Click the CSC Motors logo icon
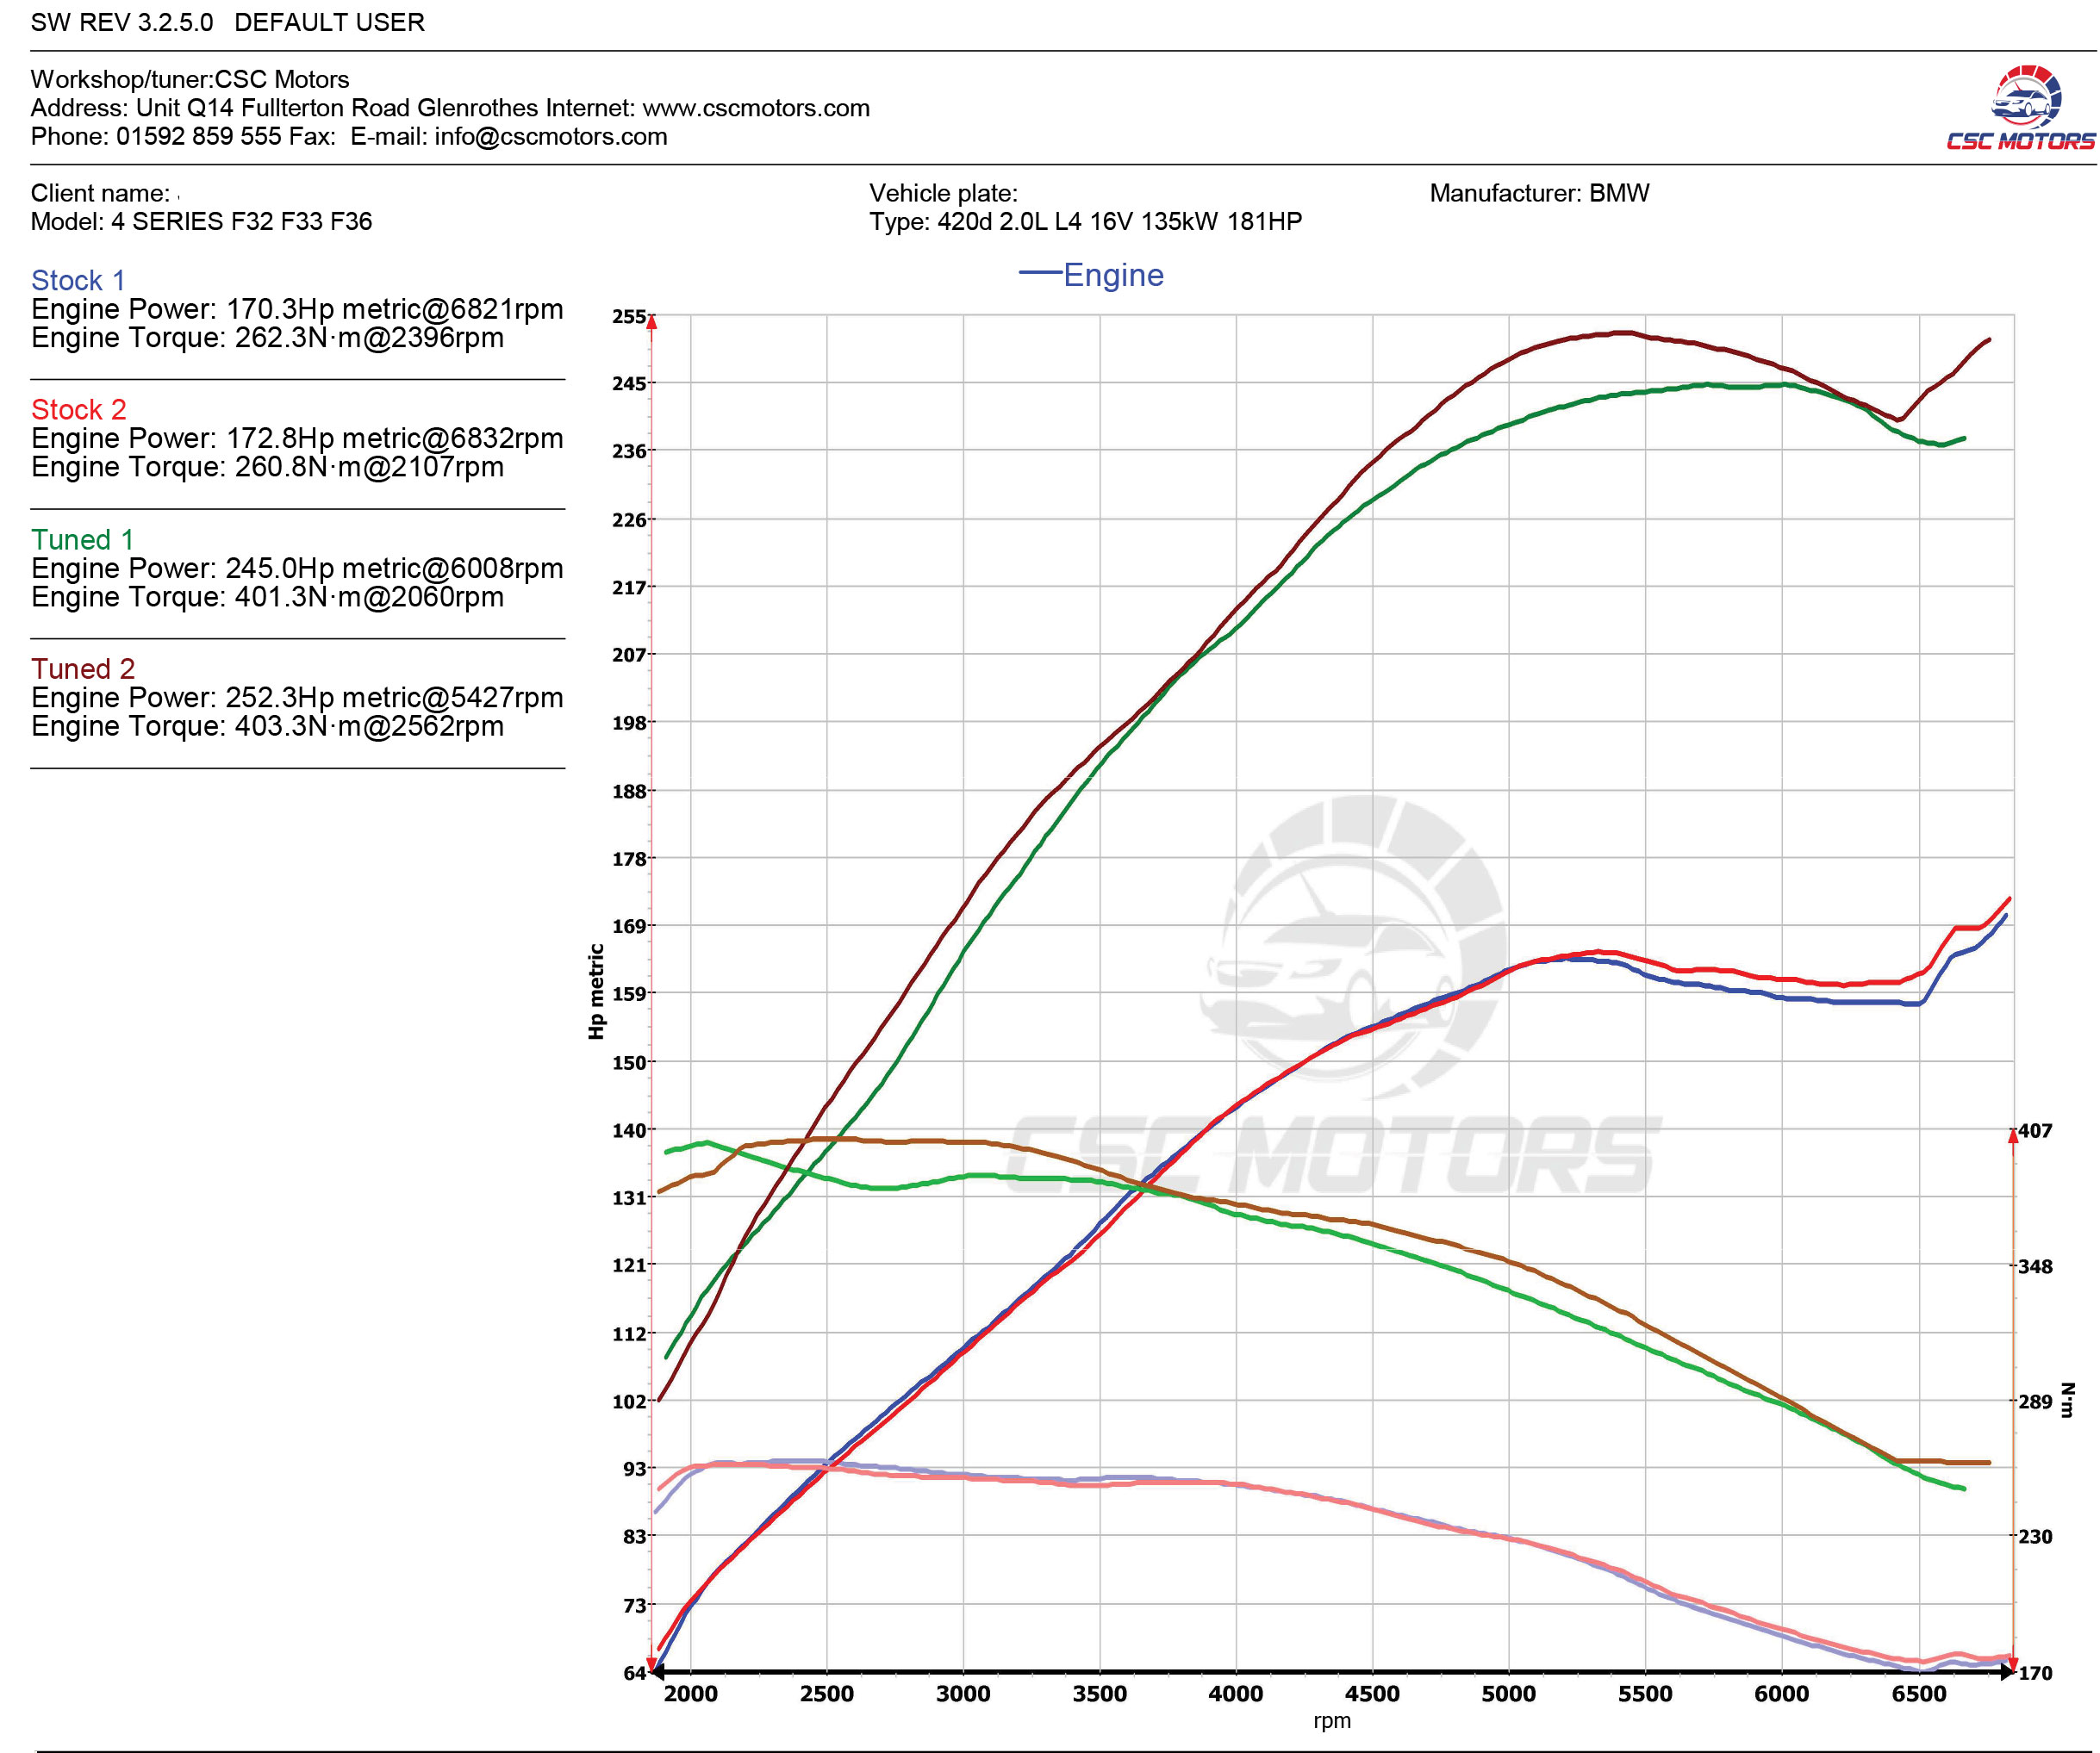This screenshot has width=2100, height=1753. (x=2020, y=108)
